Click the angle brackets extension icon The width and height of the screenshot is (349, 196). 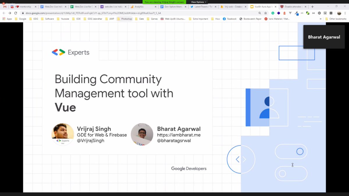click(x=302, y=13)
